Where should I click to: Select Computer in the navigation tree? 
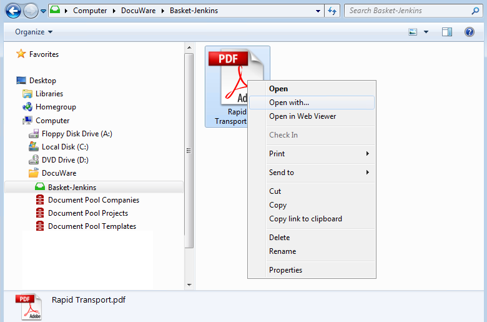(52, 121)
